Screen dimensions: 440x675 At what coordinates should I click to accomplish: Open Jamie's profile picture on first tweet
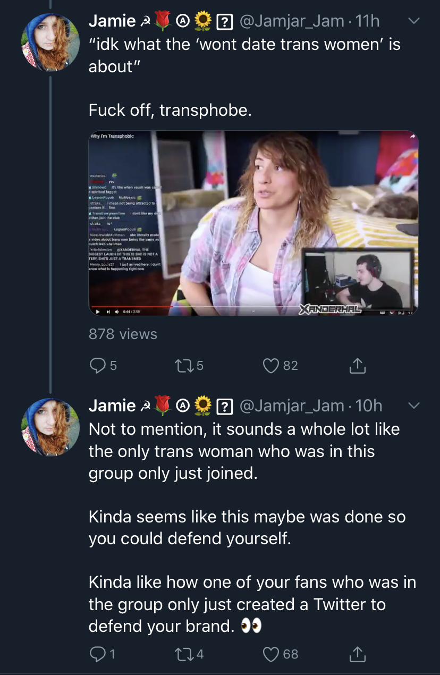click(50, 42)
